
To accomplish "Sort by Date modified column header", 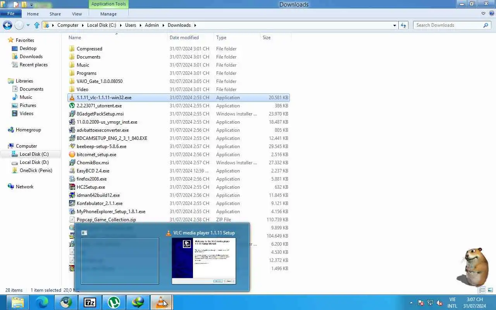I will 190,38.
